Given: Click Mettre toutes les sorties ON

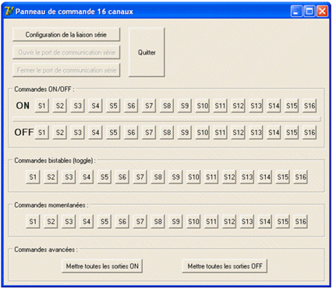Looking at the screenshot, I should coord(102,266).
